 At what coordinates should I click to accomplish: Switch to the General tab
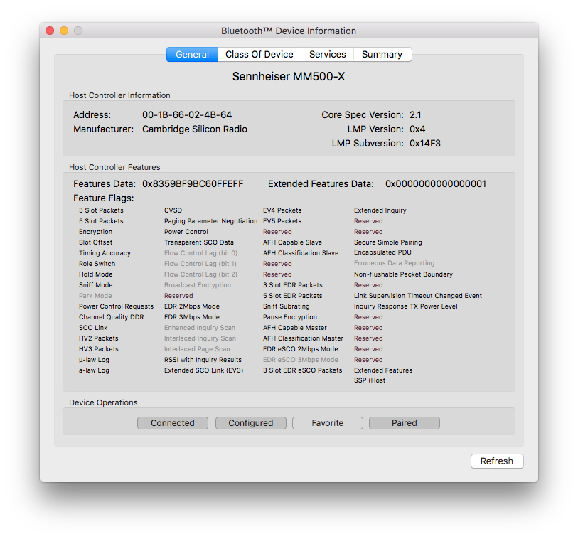[x=192, y=55]
